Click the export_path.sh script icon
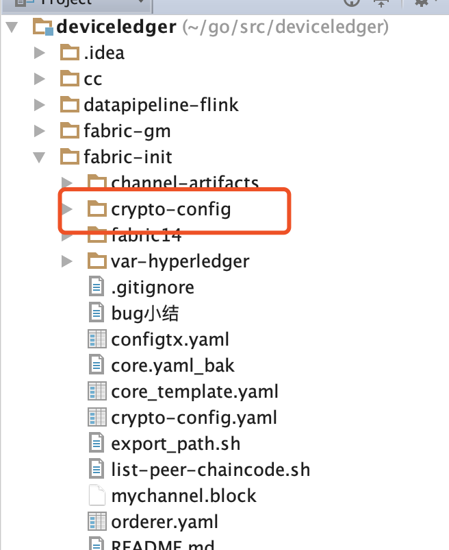The image size is (449, 550). pos(96,443)
